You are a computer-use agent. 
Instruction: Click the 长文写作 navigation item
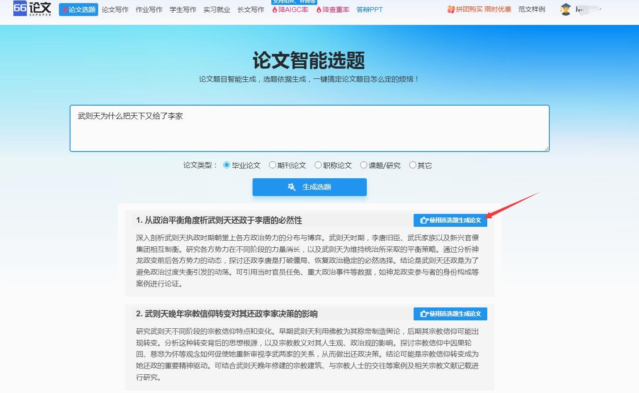click(250, 9)
